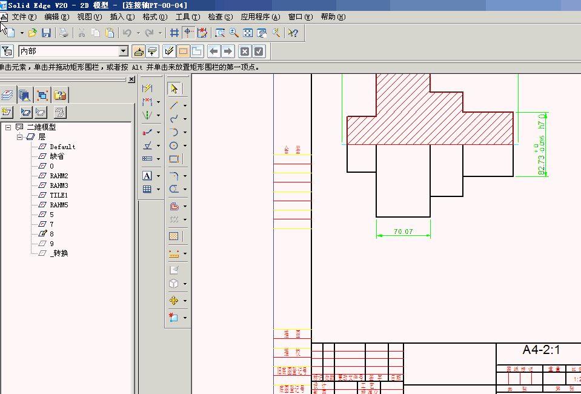Open the Undo history dropdown arrow
The height and width of the screenshot is (394, 581).
tap(138, 33)
